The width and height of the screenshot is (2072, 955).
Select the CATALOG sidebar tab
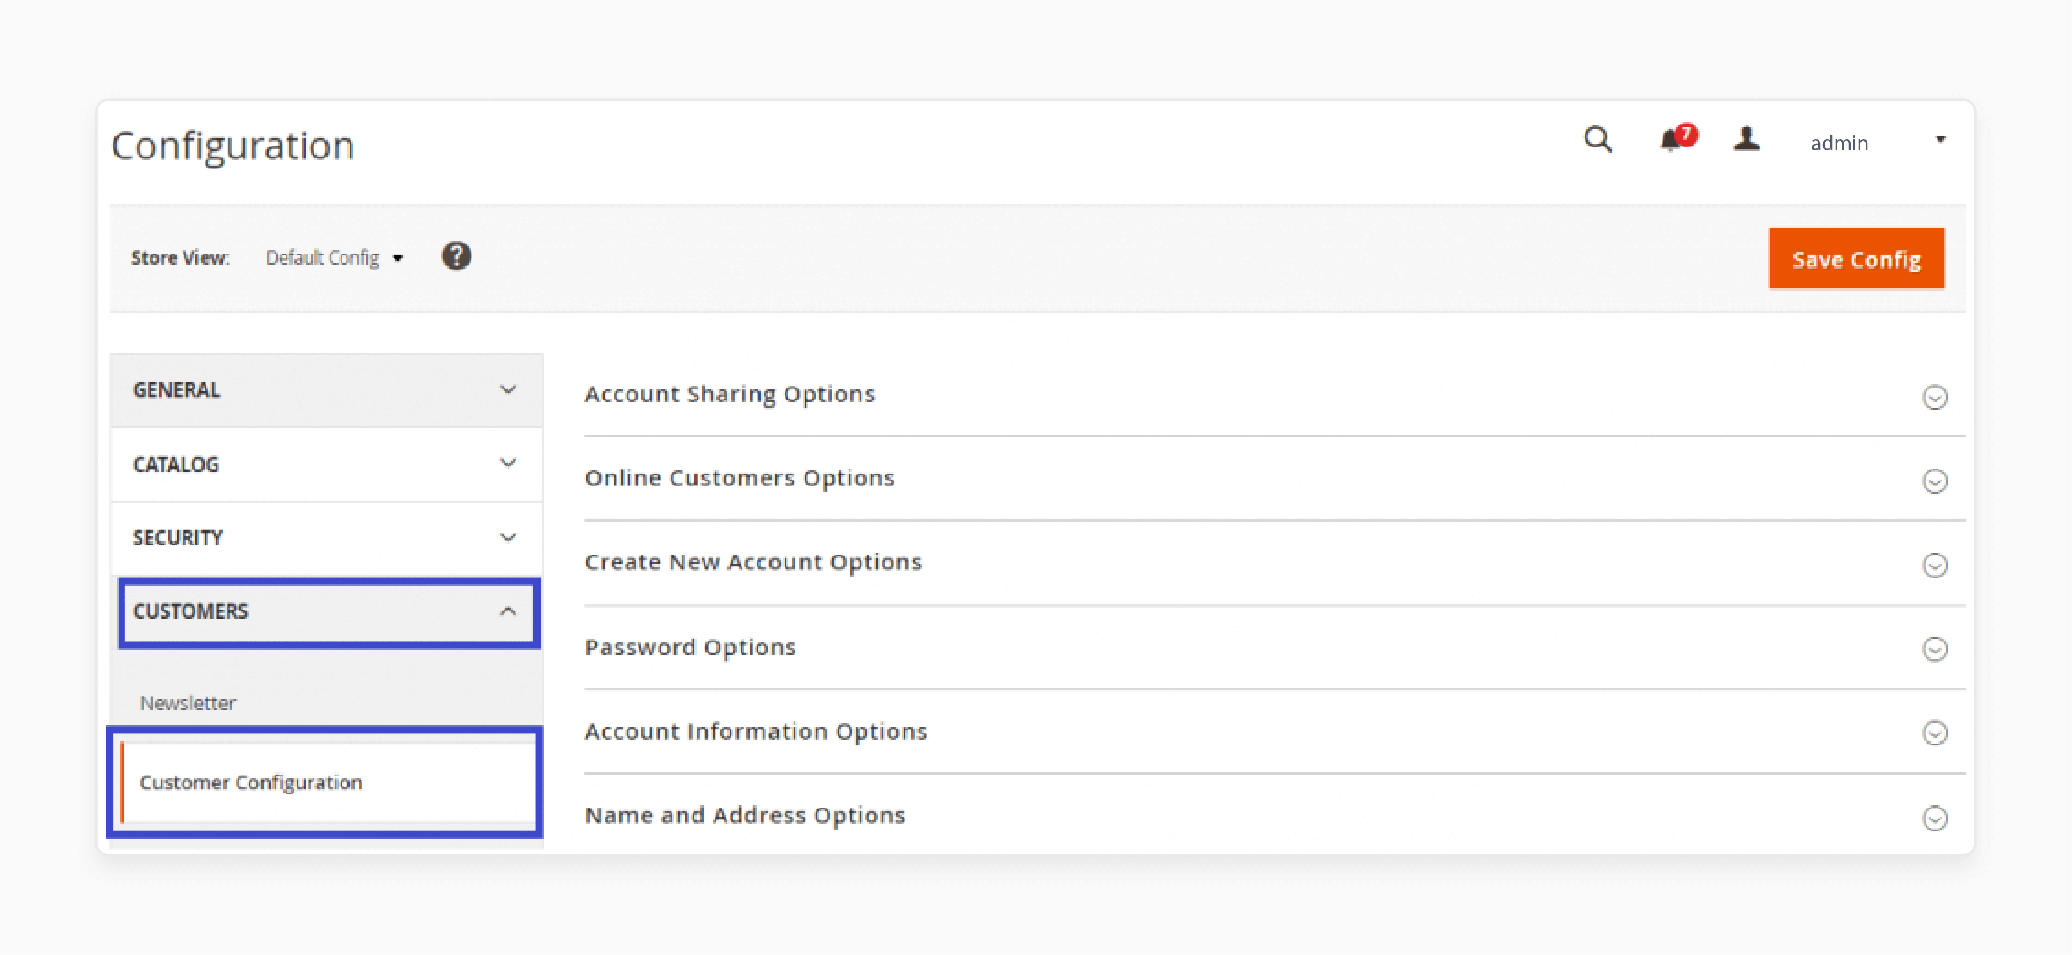(x=327, y=465)
